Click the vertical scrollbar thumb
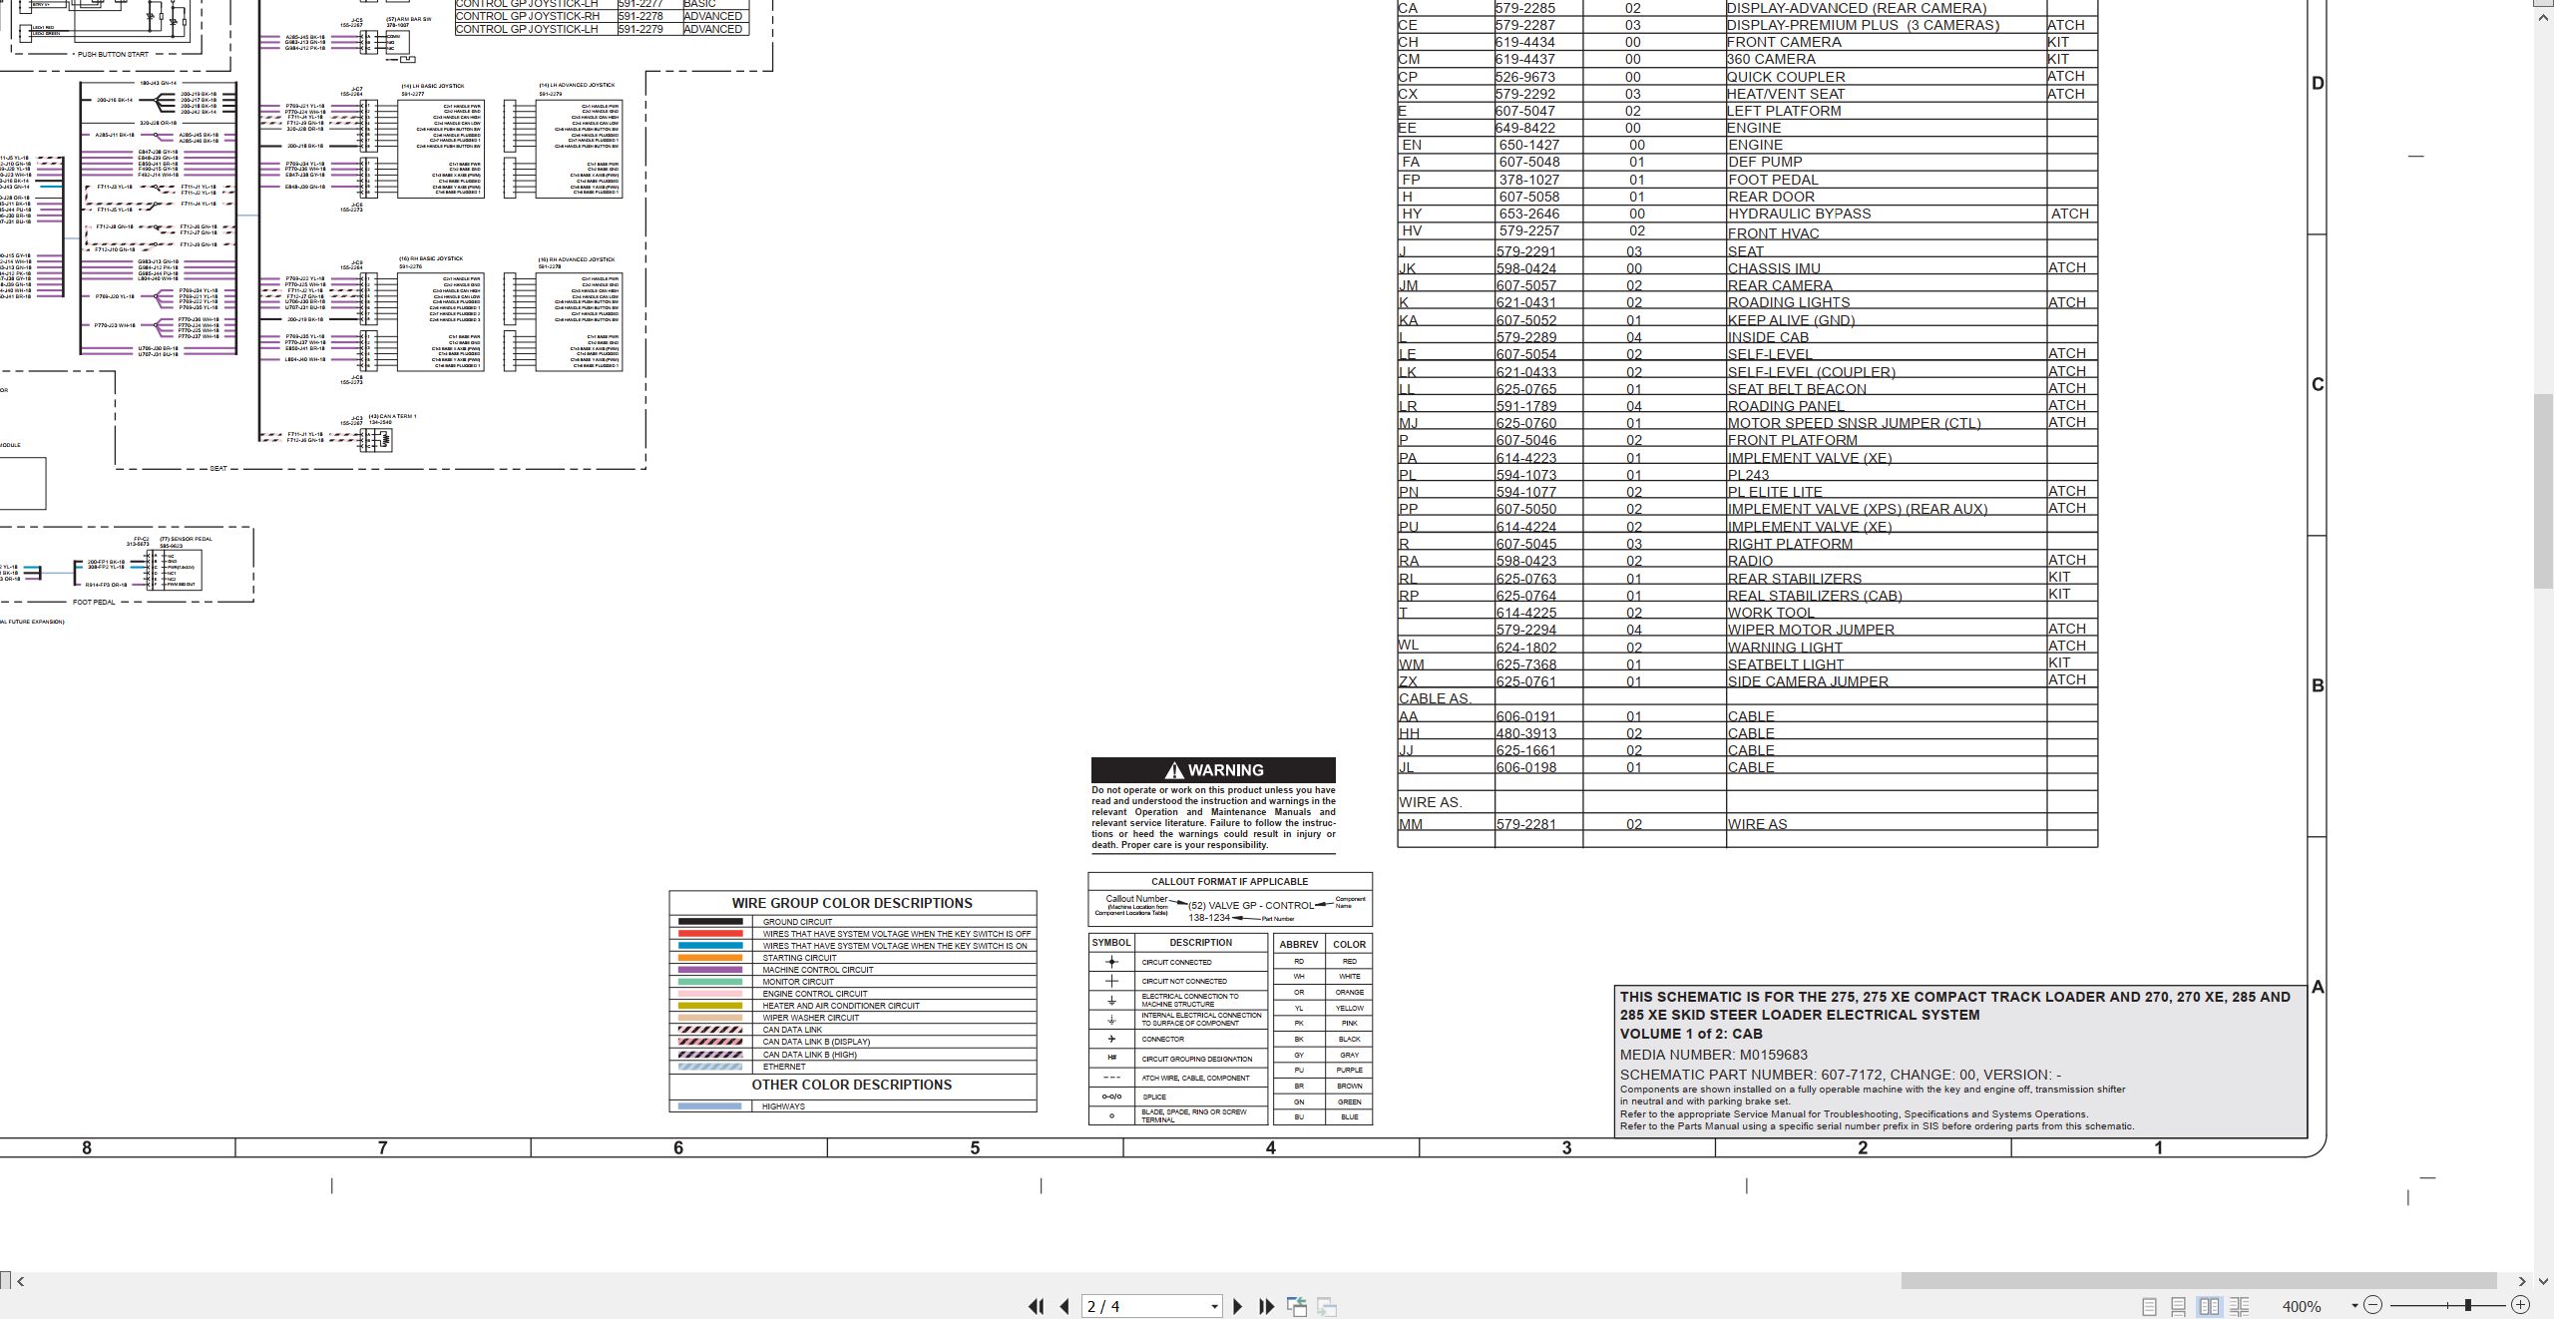 coord(2543,492)
